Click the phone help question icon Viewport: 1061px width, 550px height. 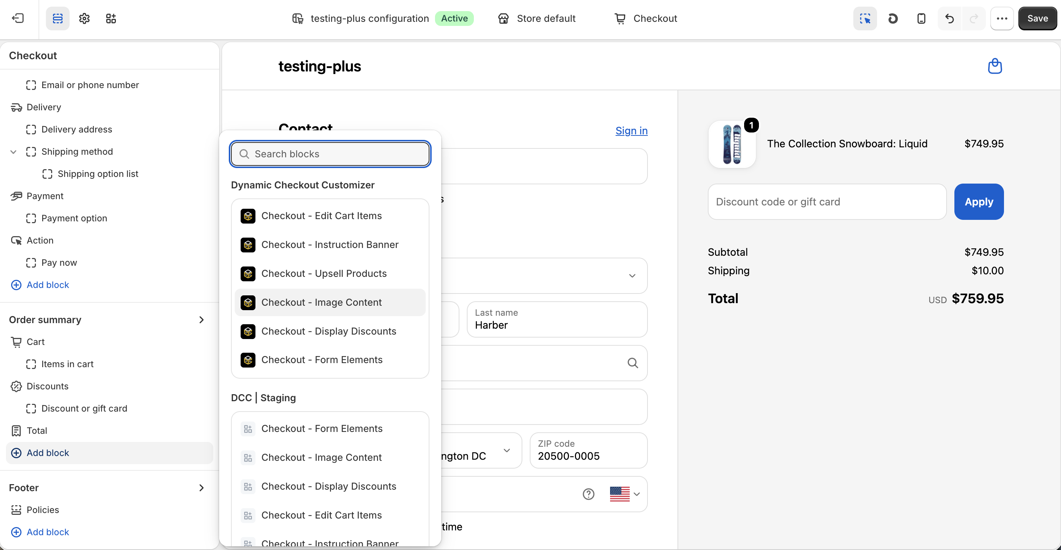tap(589, 494)
